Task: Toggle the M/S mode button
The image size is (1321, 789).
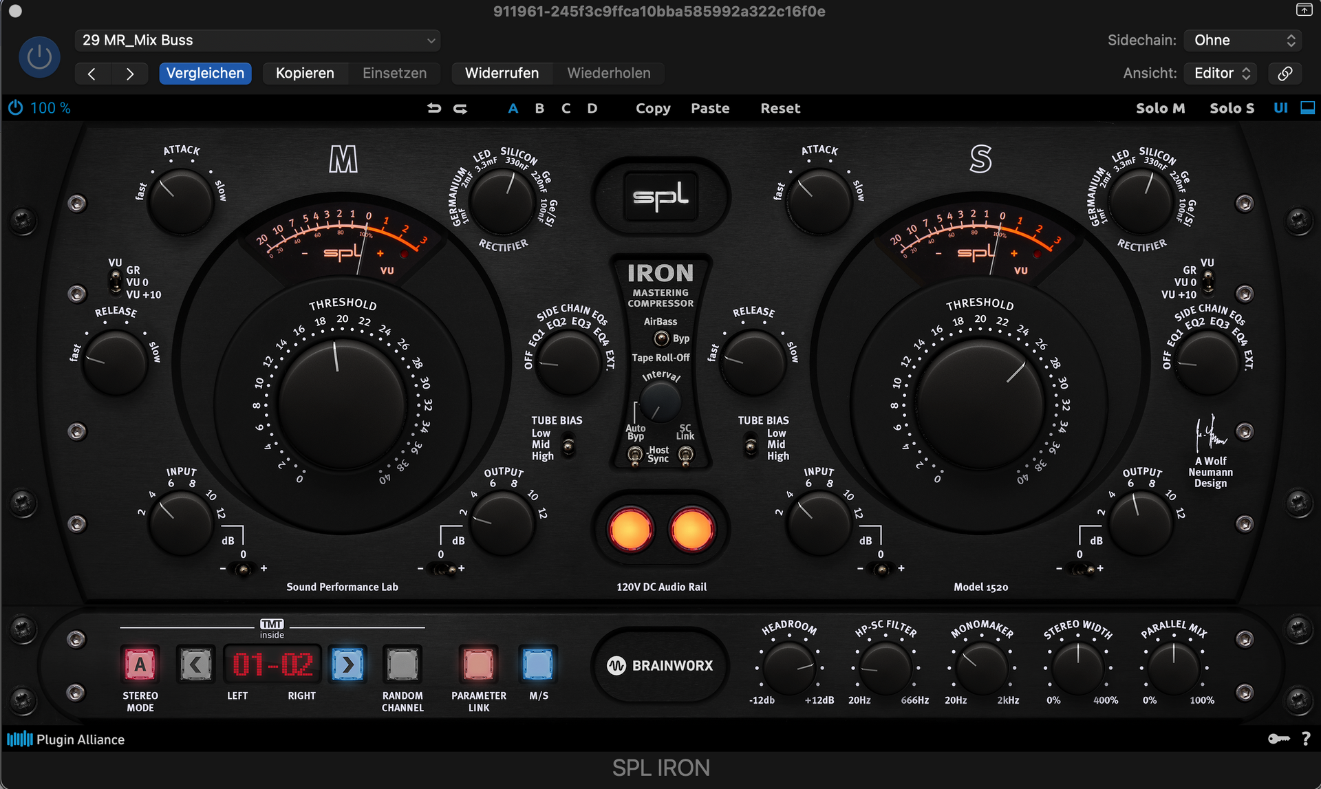Action: tap(538, 664)
